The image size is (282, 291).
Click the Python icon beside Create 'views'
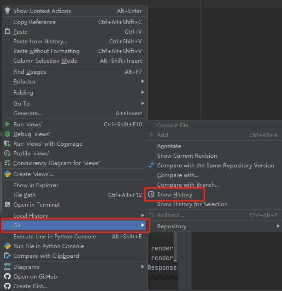[x=7, y=174]
